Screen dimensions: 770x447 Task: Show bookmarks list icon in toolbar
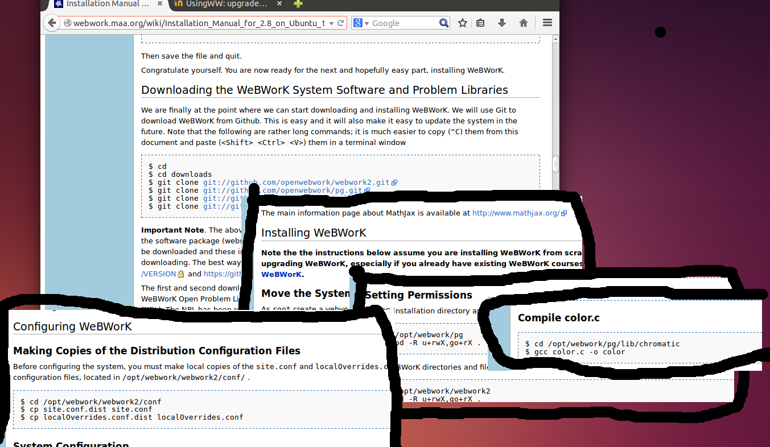[480, 23]
